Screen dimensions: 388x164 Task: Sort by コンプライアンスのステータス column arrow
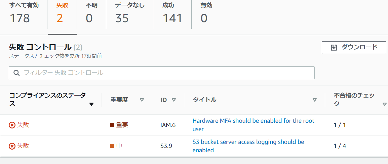click(x=91, y=104)
